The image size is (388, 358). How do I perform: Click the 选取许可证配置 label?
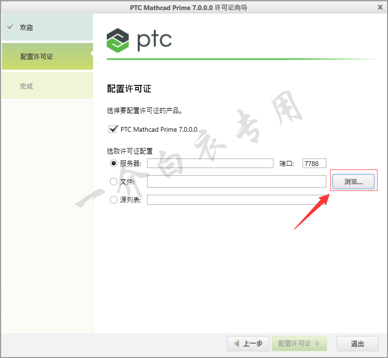coord(130,151)
